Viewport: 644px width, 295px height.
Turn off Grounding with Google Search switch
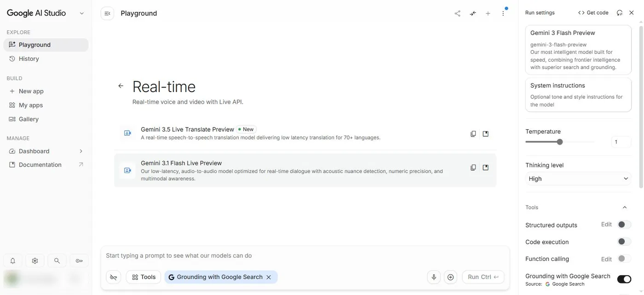(624, 279)
